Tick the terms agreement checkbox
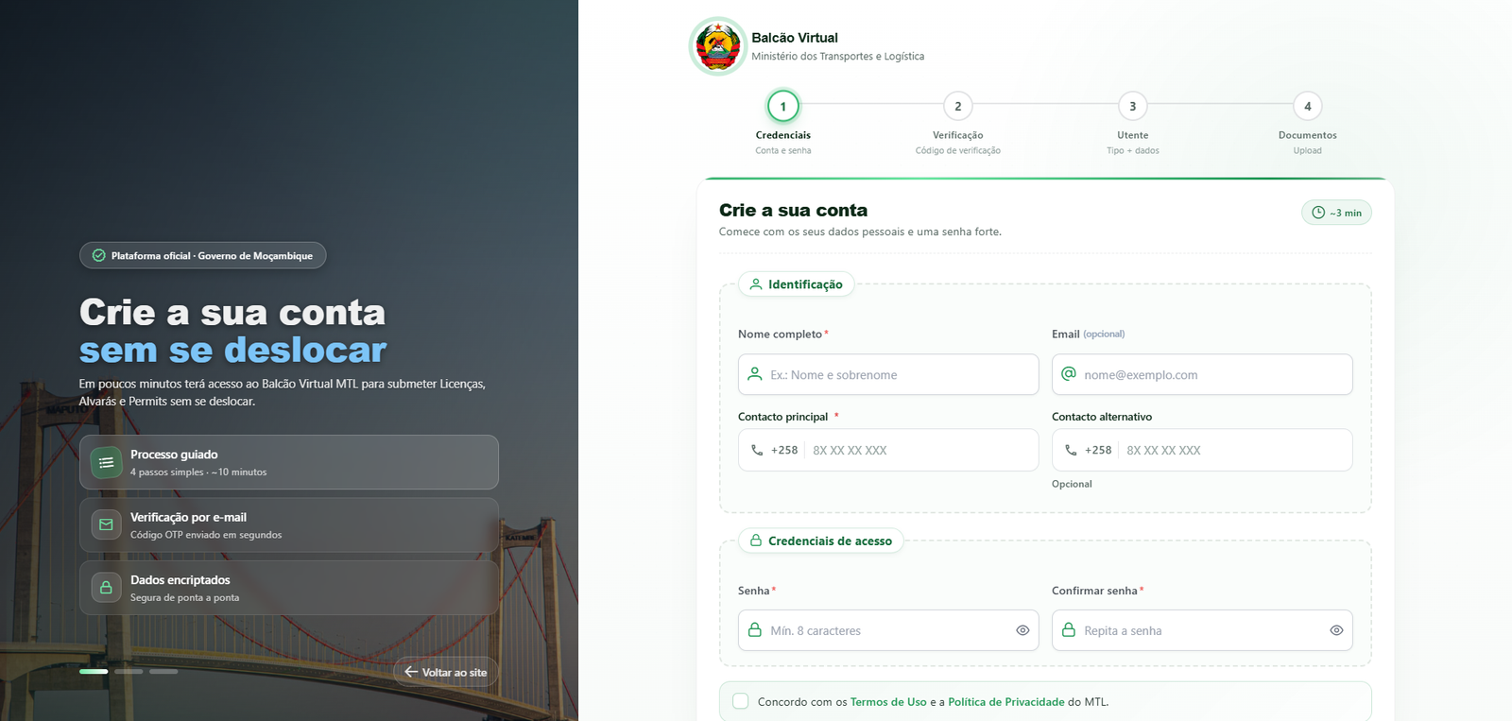Viewport: 1512px width, 721px height. (x=741, y=701)
